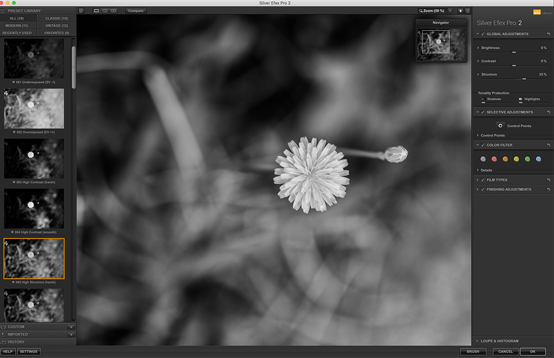Switch to side-by-side preview view
Viewport: 554px width, 358px height.
pos(114,11)
